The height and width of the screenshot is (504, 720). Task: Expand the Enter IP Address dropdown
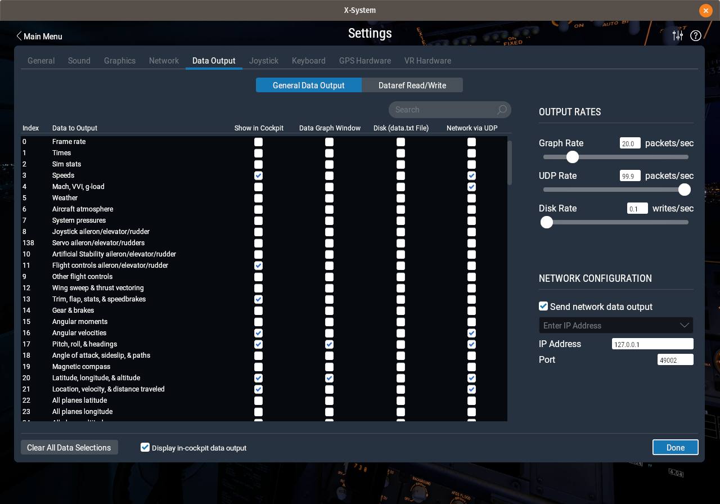point(616,325)
